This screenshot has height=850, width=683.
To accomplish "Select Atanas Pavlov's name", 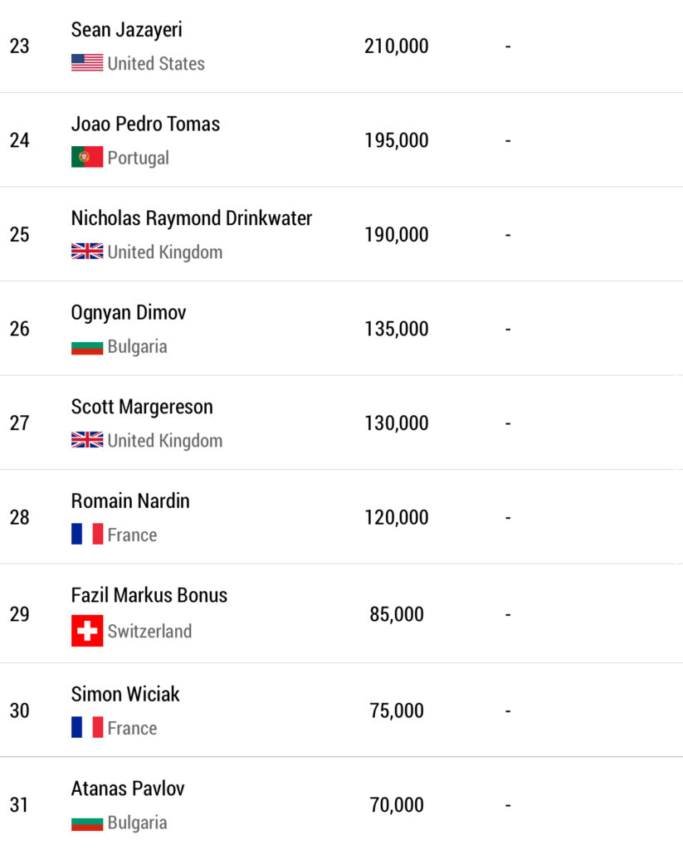I will point(128,789).
